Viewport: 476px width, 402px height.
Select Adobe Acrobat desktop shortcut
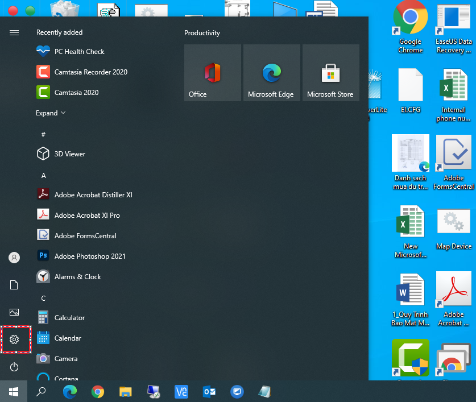pos(453,299)
